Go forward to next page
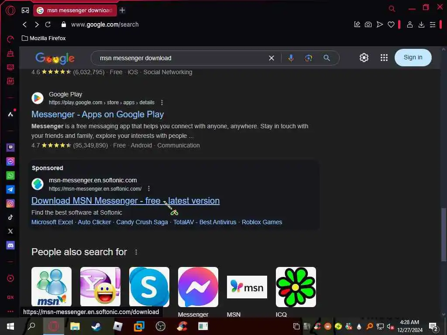 tap(37, 24)
